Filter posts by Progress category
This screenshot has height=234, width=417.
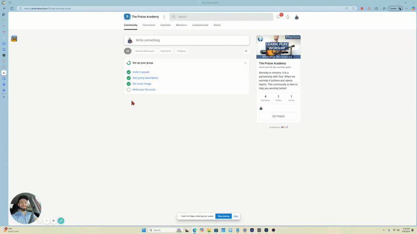[x=182, y=51]
